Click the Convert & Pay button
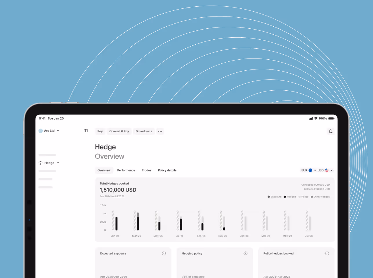373x278 pixels. 119,131
